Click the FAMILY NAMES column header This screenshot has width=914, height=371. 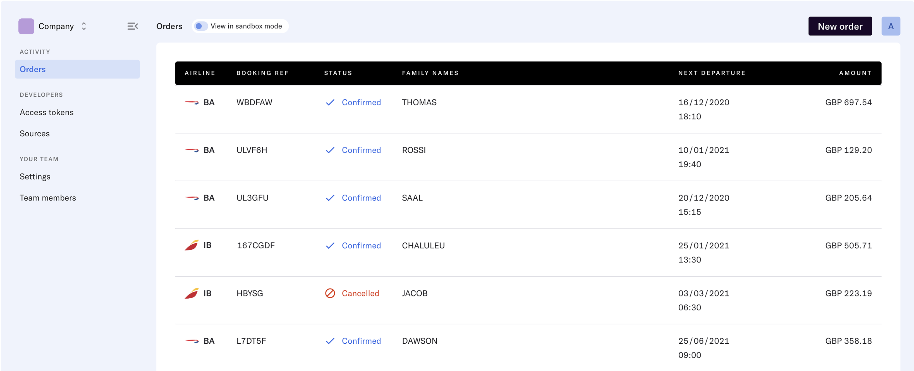coord(430,73)
